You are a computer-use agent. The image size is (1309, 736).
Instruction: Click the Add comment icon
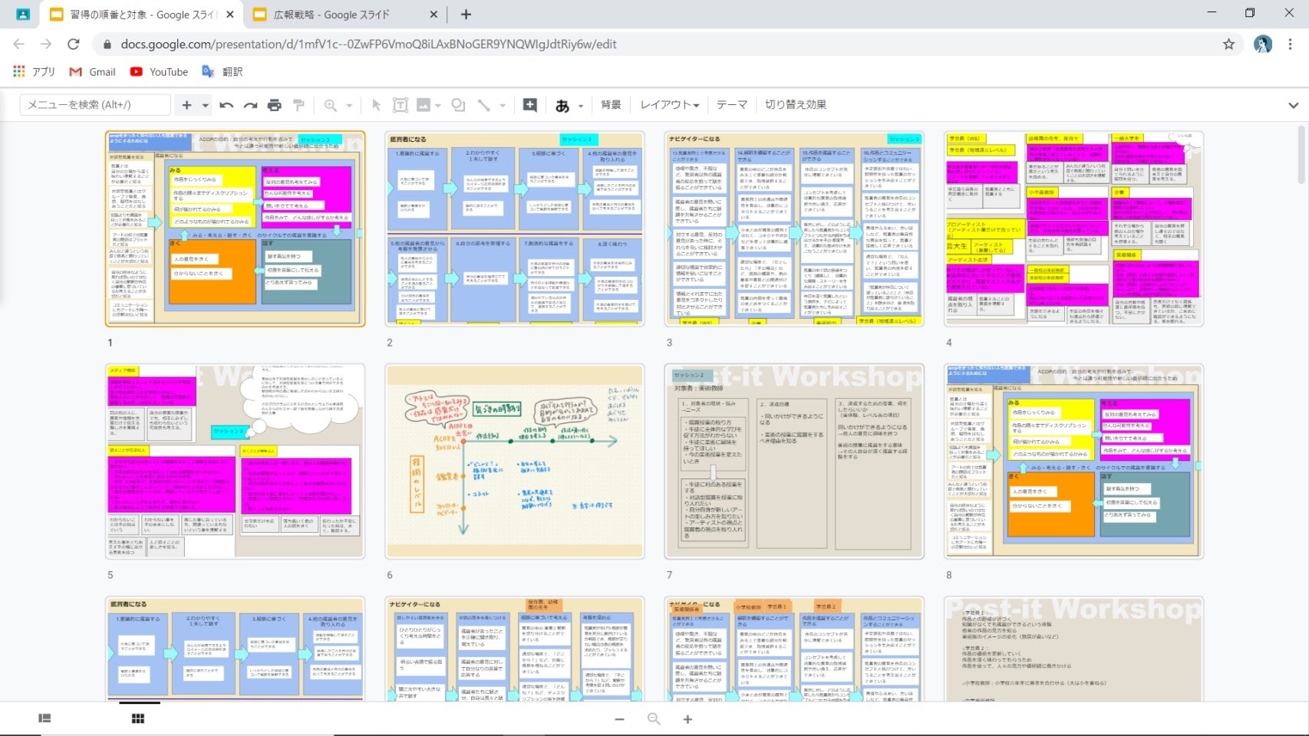pyautogui.click(x=529, y=105)
